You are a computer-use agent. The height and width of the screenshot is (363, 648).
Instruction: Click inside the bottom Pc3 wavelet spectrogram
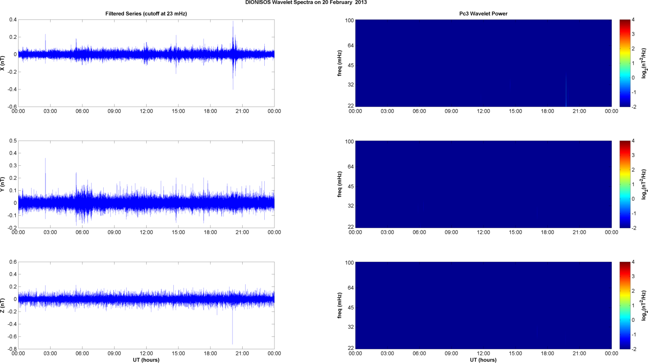coord(483,305)
